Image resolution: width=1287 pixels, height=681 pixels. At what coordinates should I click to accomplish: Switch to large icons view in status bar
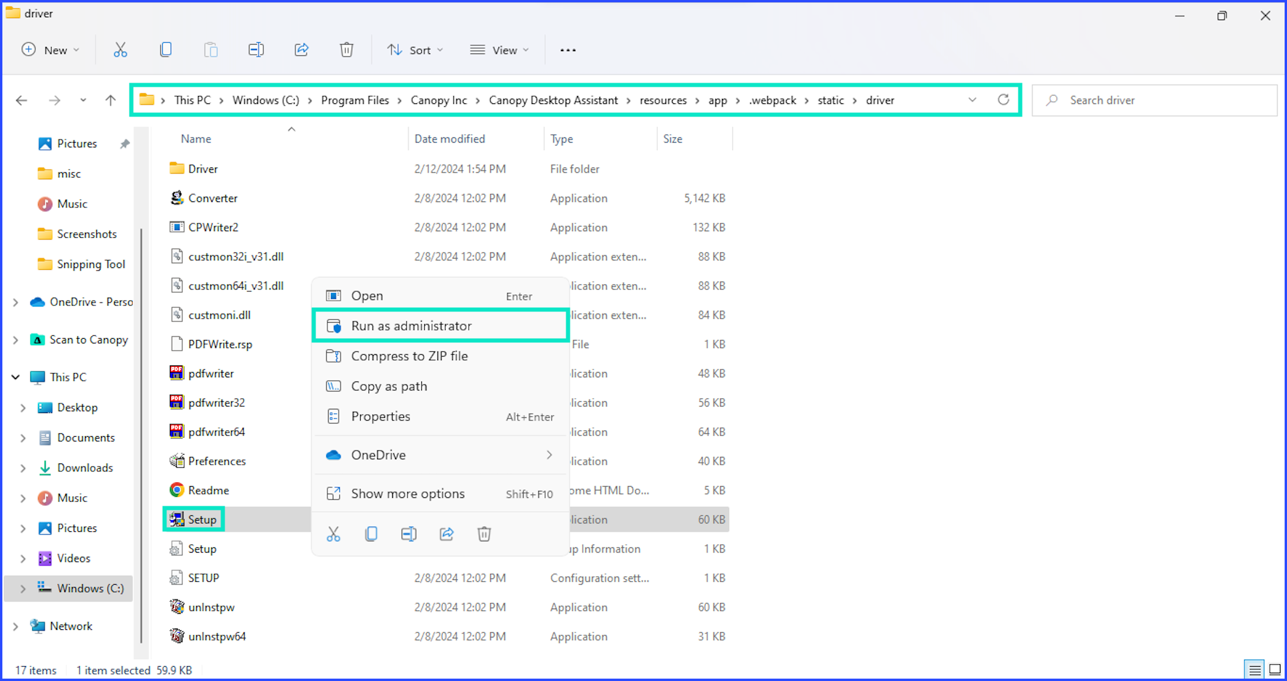coord(1274,670)
